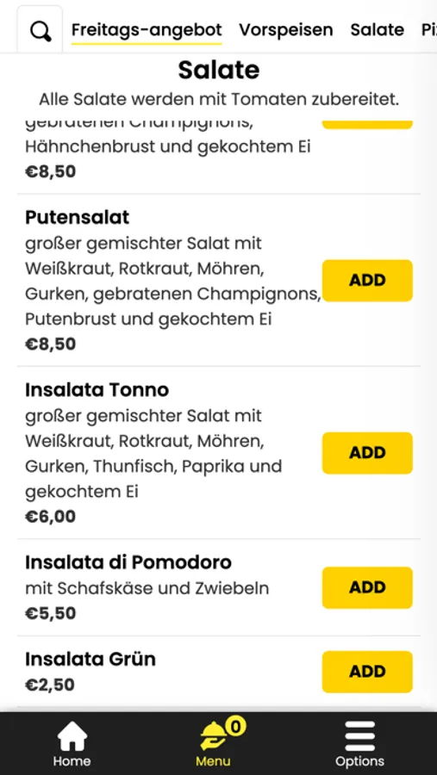Switch to the Freitags-angebot tab

(x=147, y=30)
